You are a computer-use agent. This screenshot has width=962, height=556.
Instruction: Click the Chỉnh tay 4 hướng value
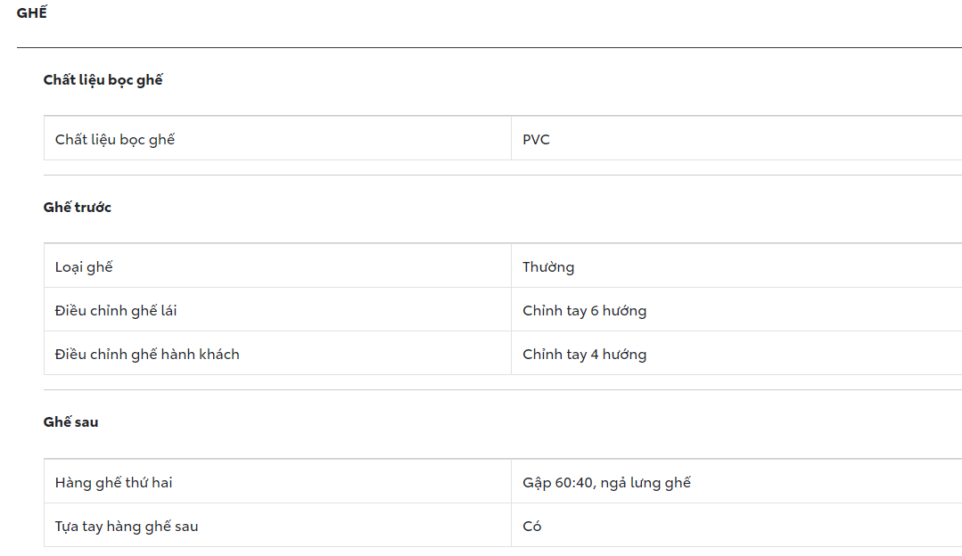tap(584, 355)
